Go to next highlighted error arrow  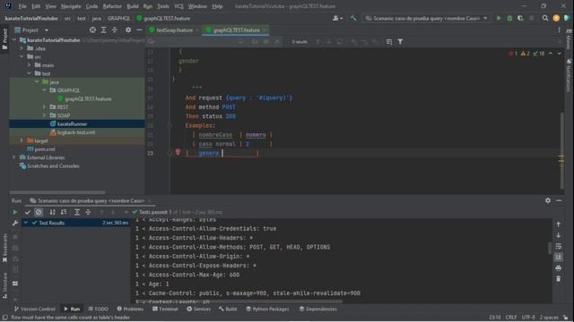pos(559,54)
